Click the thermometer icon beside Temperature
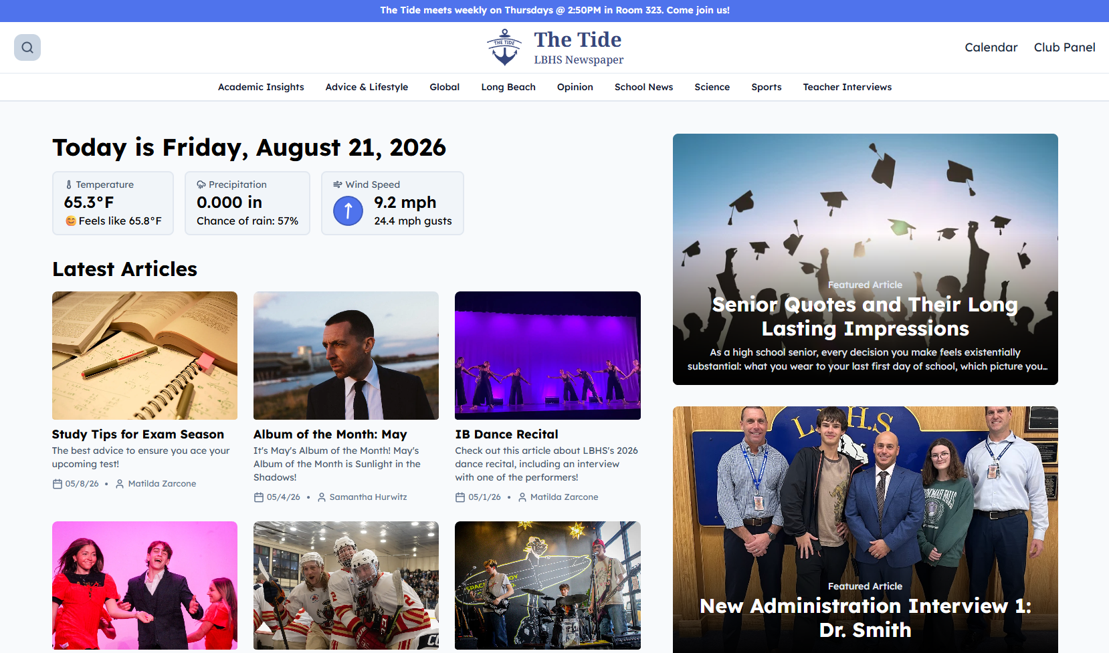Viewport: 1109px width, 653px height. (69, 184)
